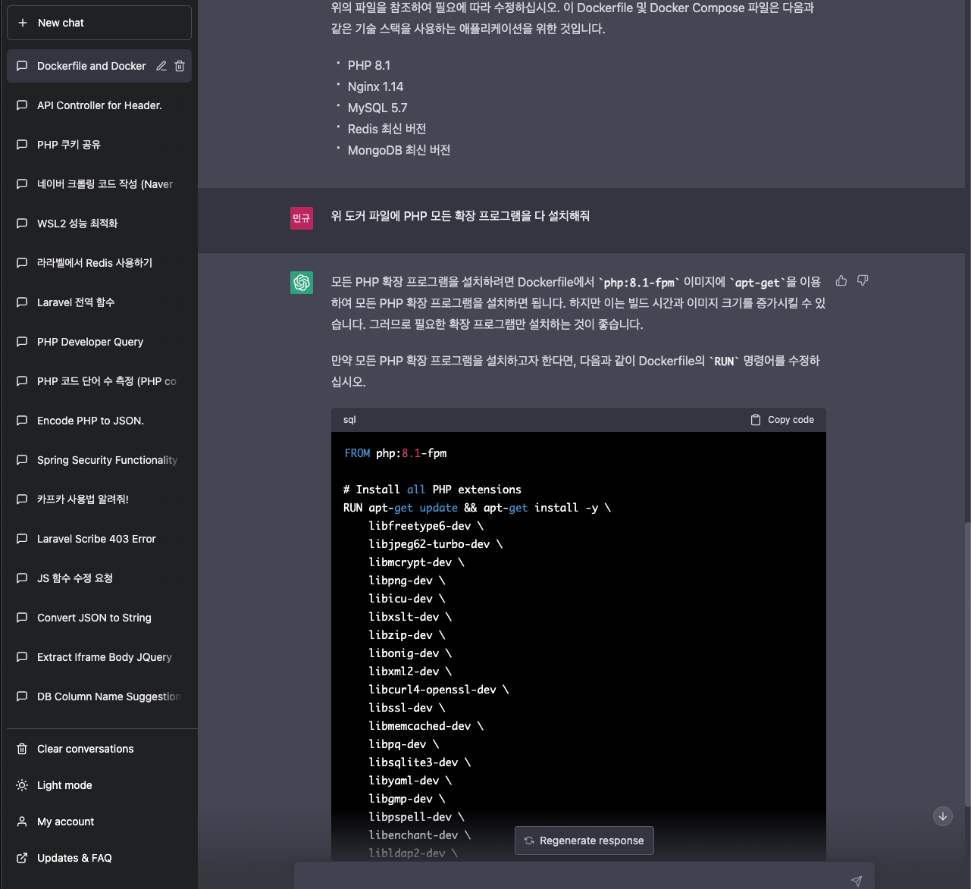Image resolution: width=971 pixels, height=889 pixels.
Task: Give thumbs down to the response
Action: pyautogui.click(x=863, y=280)
